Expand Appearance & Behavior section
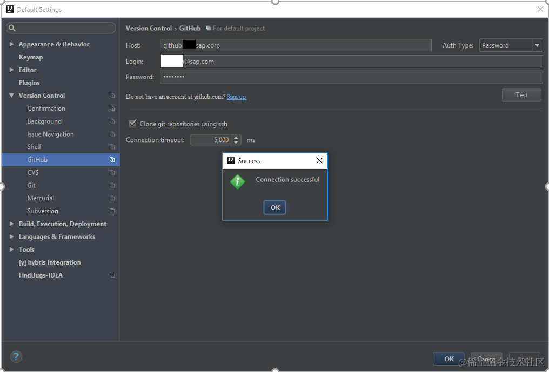 (x=11, y=44)
